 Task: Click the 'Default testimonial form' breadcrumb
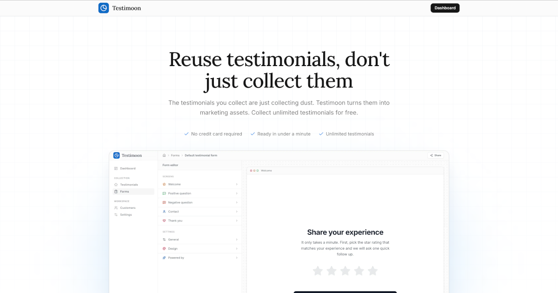pyautogui.click(x=201, y=155)
